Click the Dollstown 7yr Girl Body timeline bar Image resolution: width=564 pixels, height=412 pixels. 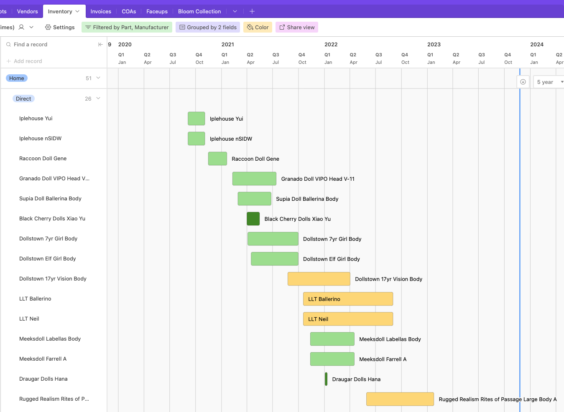click(273, 239)
